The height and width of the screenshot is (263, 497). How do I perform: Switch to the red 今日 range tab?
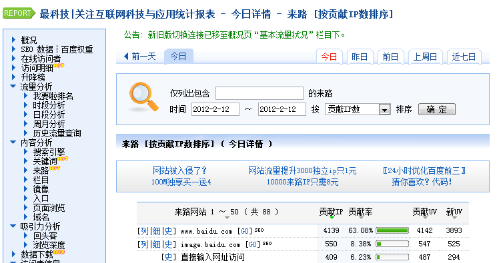pos(329,57)
